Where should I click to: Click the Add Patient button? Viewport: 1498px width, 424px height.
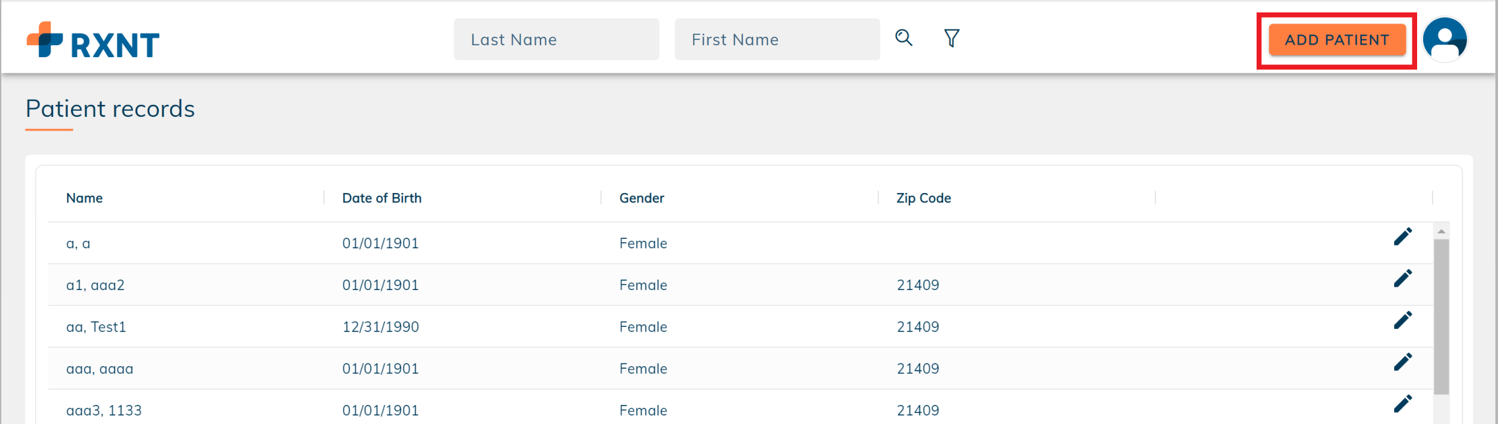1337,40
